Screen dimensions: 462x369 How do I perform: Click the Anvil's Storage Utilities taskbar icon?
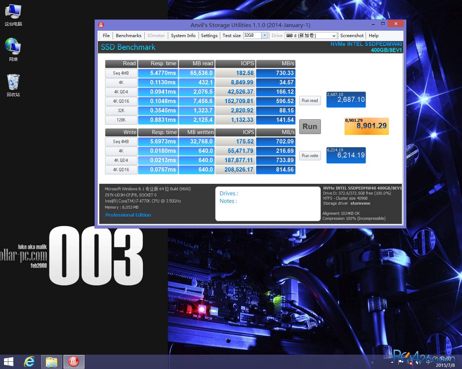pos(74,362)
